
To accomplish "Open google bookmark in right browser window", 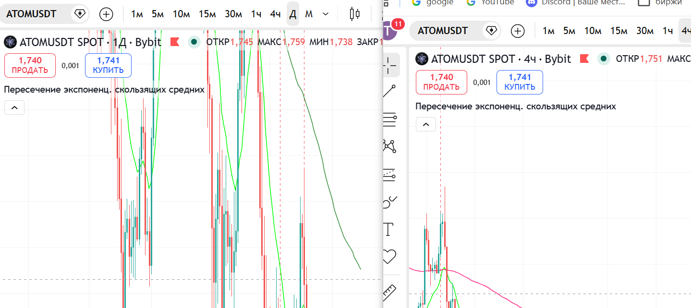I will coord(433,2).
